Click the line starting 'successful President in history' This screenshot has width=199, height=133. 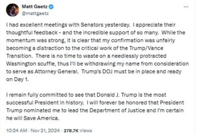click(x=95, y=103)
